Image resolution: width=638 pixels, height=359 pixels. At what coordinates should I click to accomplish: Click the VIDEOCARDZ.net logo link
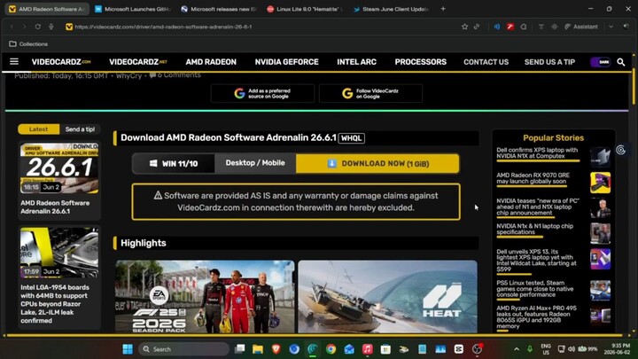click(x=138, y=62)
